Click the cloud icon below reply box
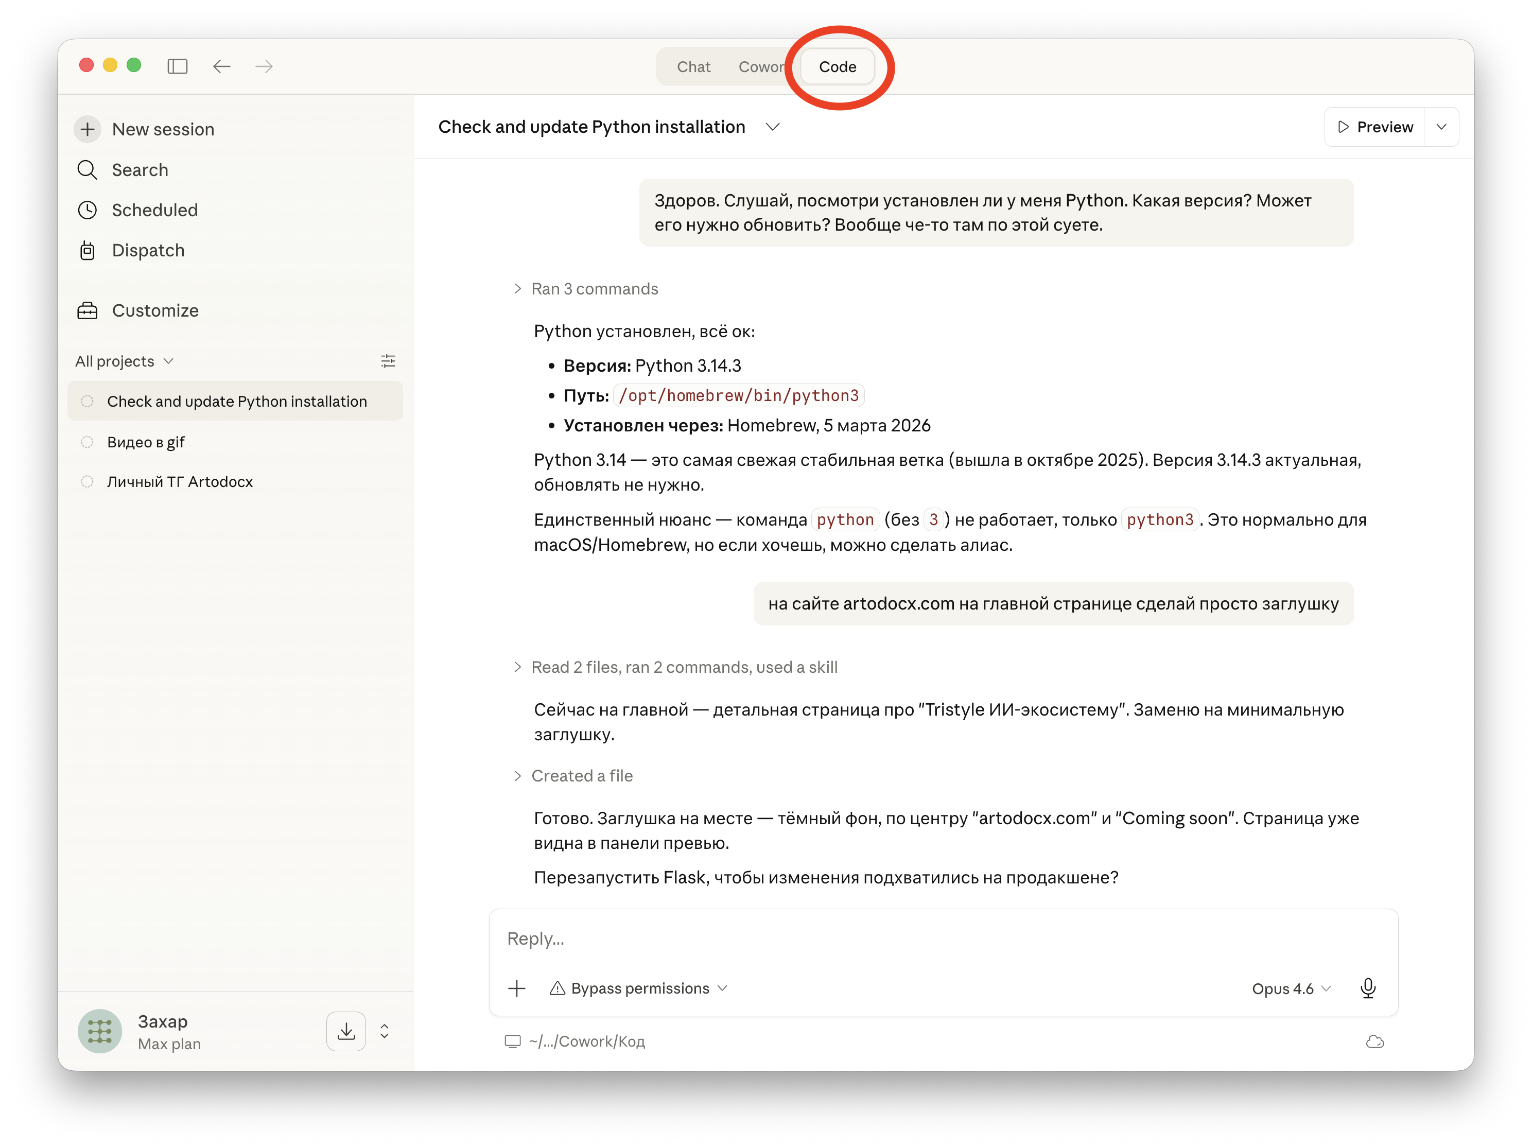The image size is (1532, 1147). pos(1375,1041)
